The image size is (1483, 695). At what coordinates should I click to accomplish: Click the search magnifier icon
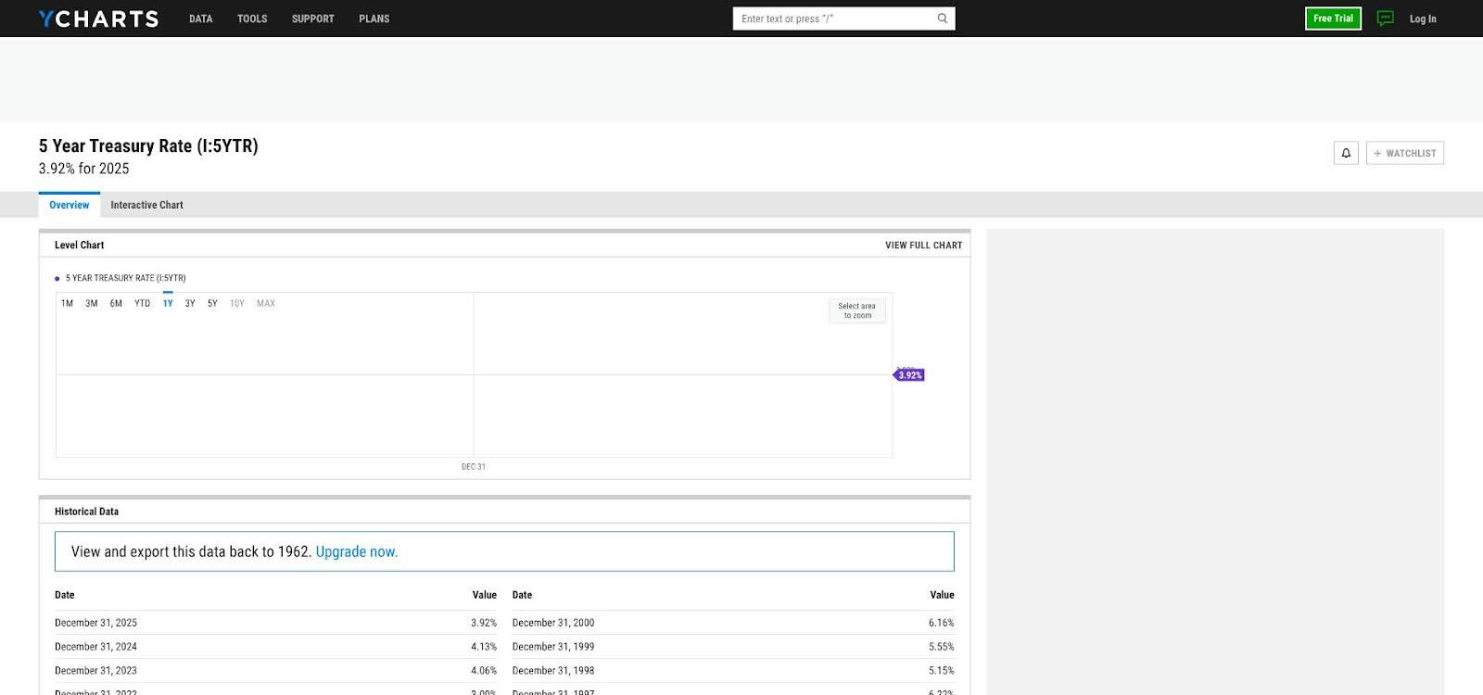tap(942, 19)
